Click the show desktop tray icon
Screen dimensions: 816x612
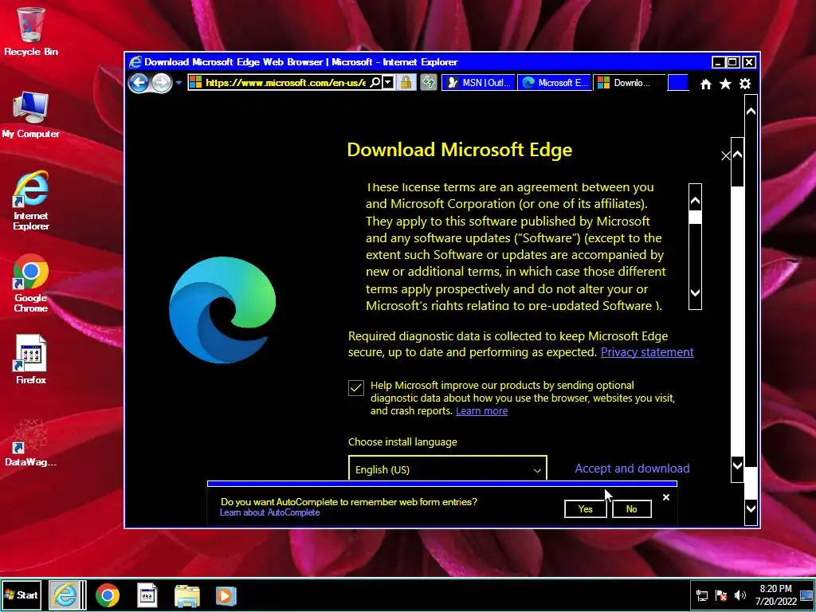(806, 595)
